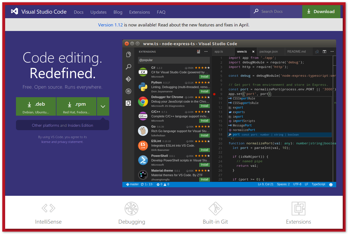Image resolution: width=349 pixels, height=235 pixels.
Task: Open the editor more actions ellipsis
Action: pos(332,51)
